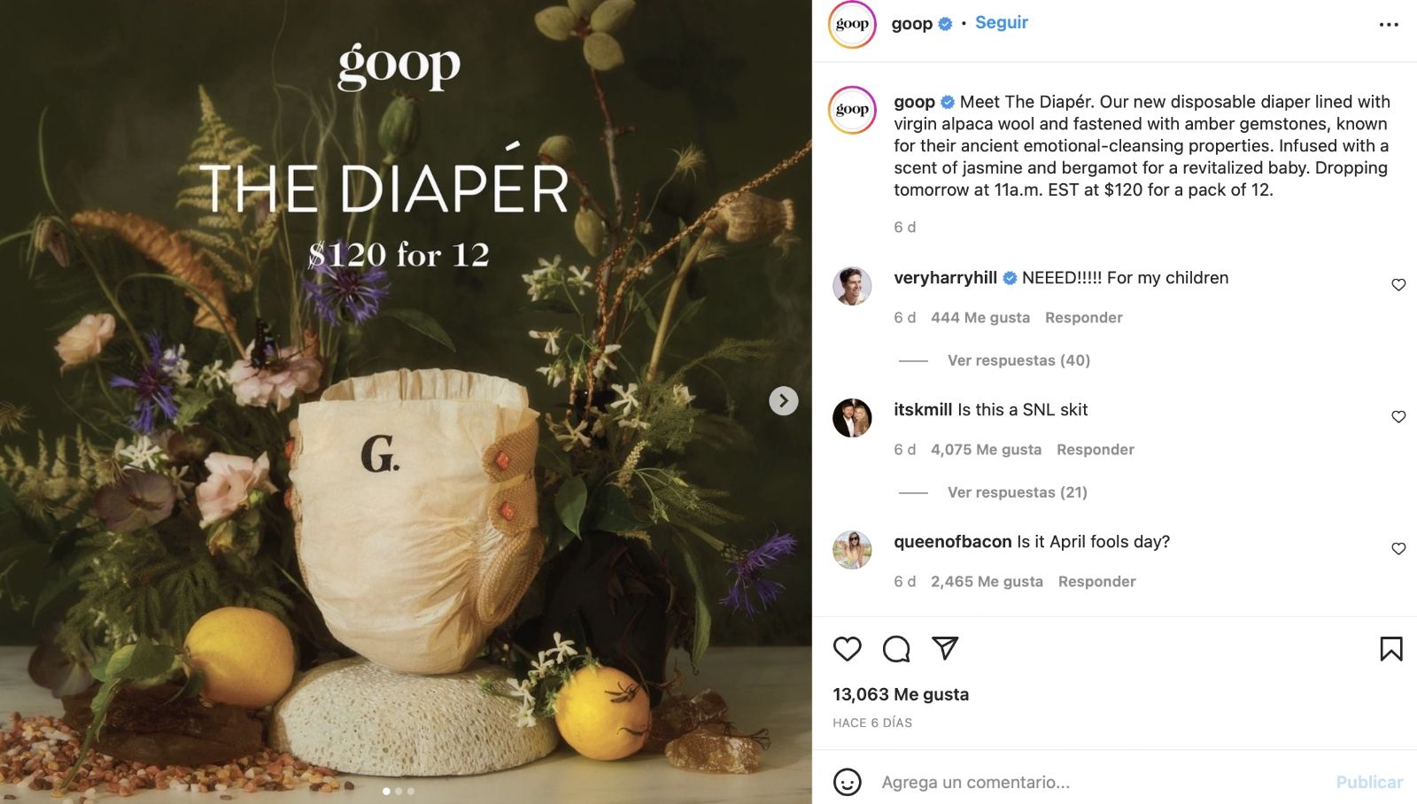1417x804 pixels.
Task: Open emoji picker in comment box
Action: (x=847, y=782)
